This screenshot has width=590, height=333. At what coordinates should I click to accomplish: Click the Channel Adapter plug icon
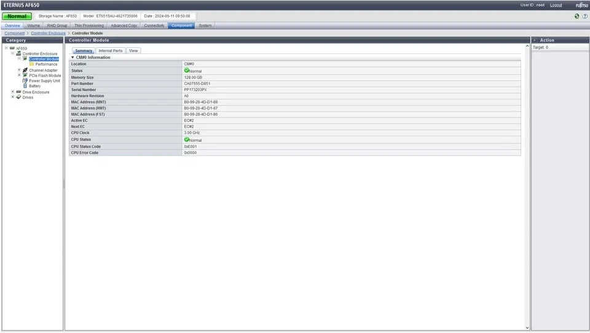25,70
